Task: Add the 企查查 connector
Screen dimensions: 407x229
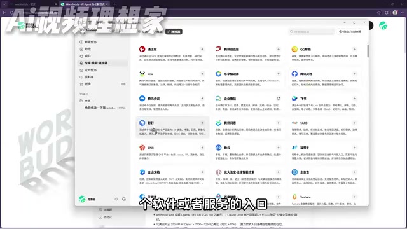Action: click(355, 172)
